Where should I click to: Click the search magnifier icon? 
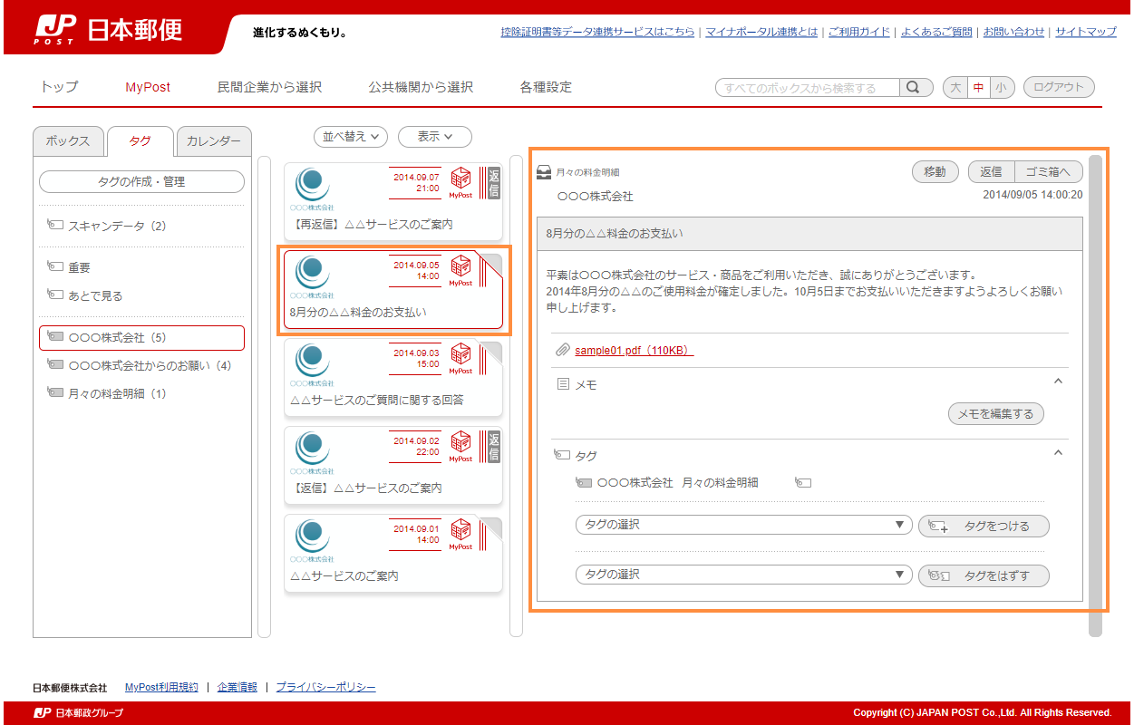coord(916,88)
